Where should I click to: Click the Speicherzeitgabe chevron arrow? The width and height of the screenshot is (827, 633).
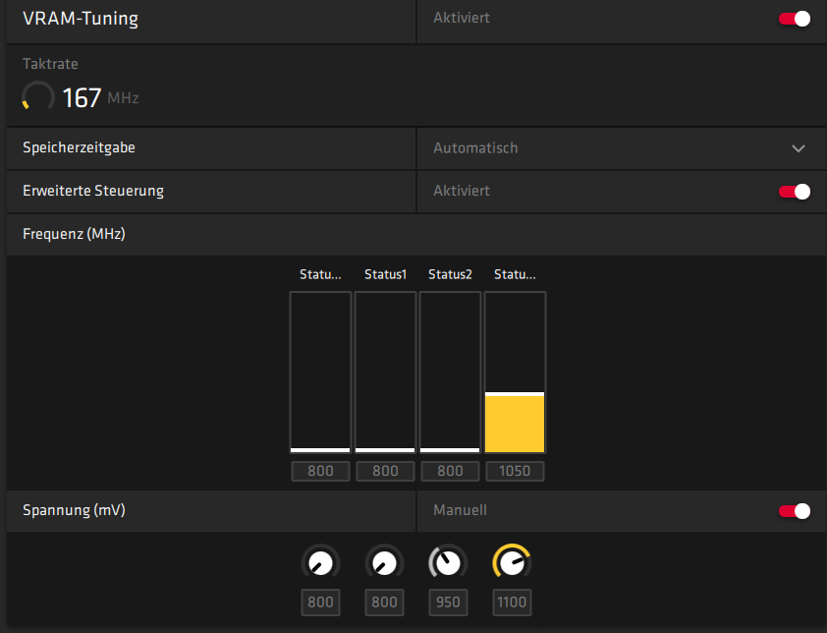(x=799, y=148)
